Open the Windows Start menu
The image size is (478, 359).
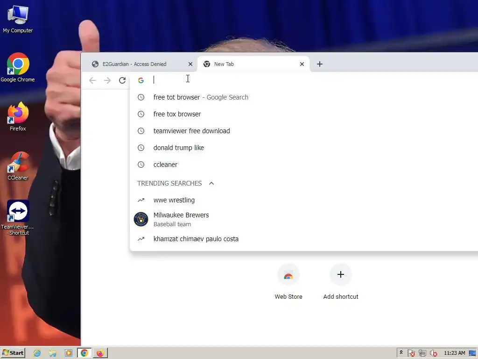point(13,353)
